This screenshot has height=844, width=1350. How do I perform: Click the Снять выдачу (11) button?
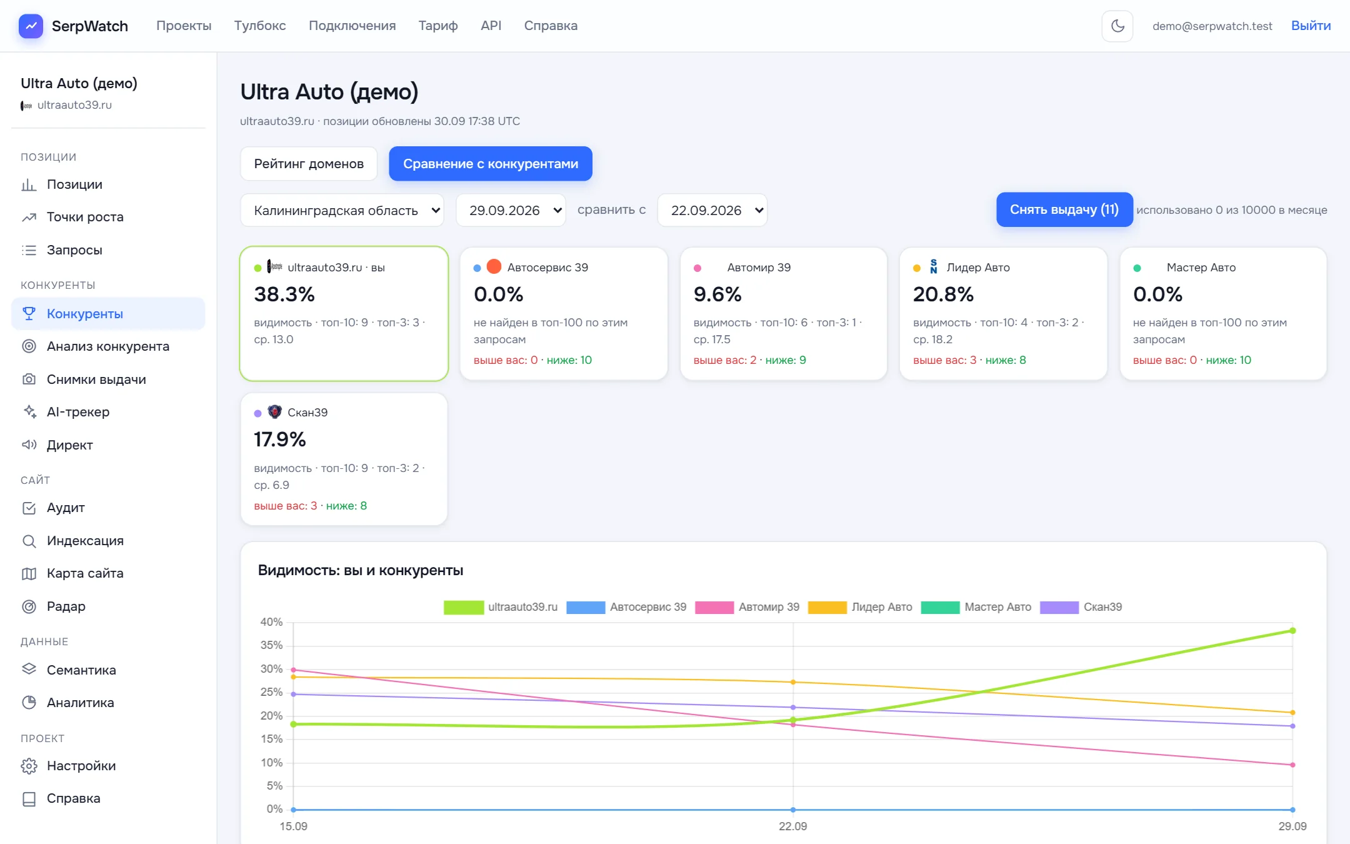click(1064, 209)
